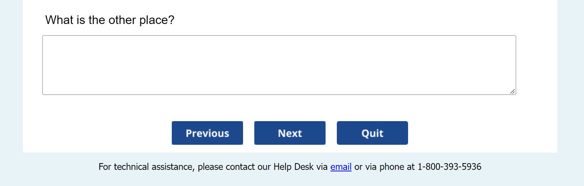Go back using the Previous button

(207, 133)
